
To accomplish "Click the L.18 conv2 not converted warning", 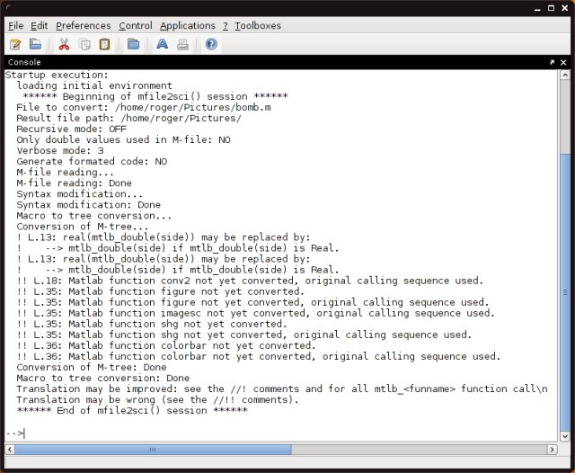I will (x=250, y=281).
